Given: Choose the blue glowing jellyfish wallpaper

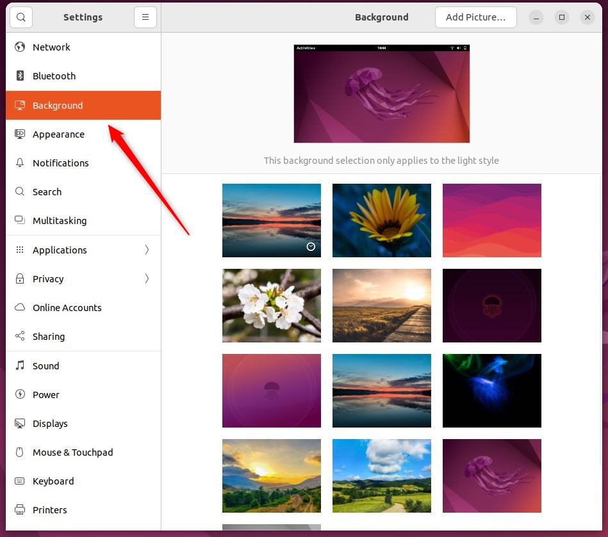Looking at the screenshot, I should pos(491,390).
